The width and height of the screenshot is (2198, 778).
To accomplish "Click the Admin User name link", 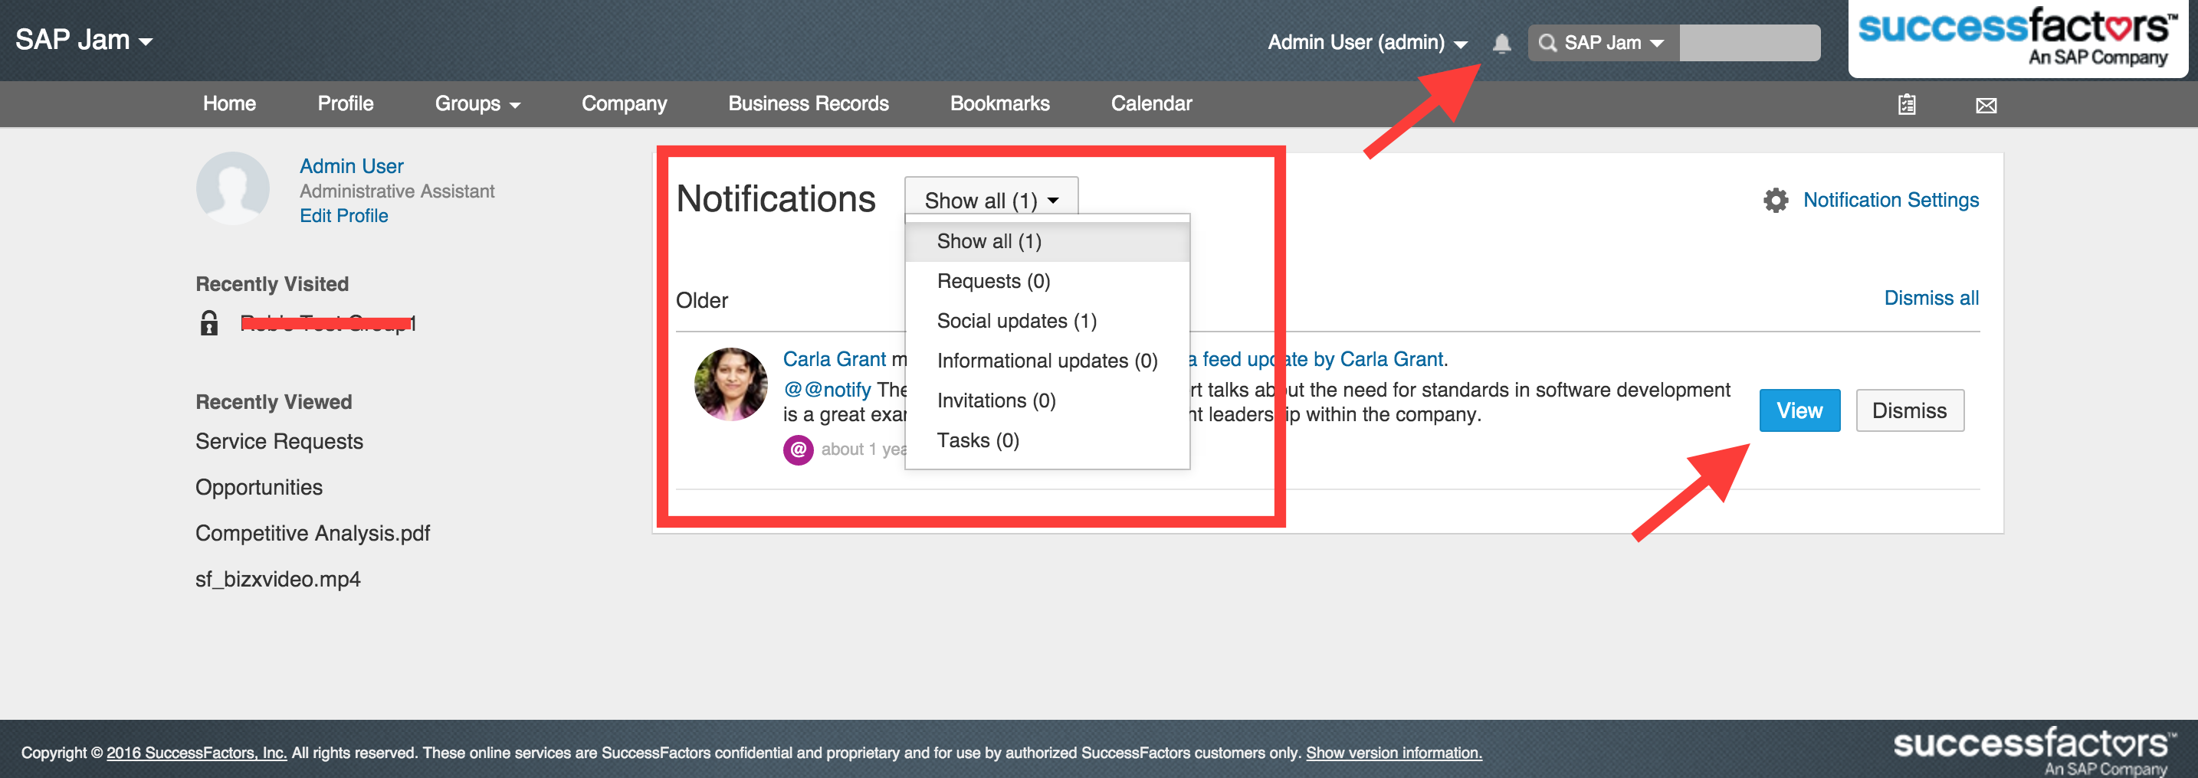I will click(x=352, y=166).
